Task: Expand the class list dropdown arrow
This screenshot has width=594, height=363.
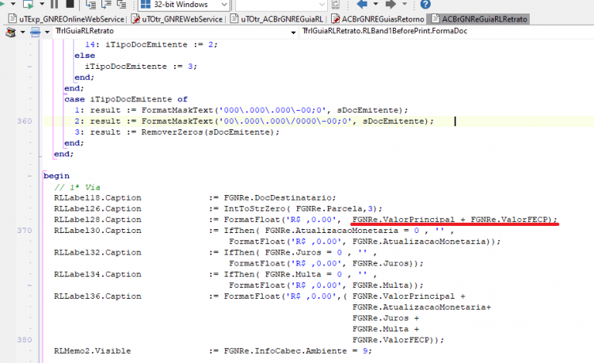Action: (293, 32)
